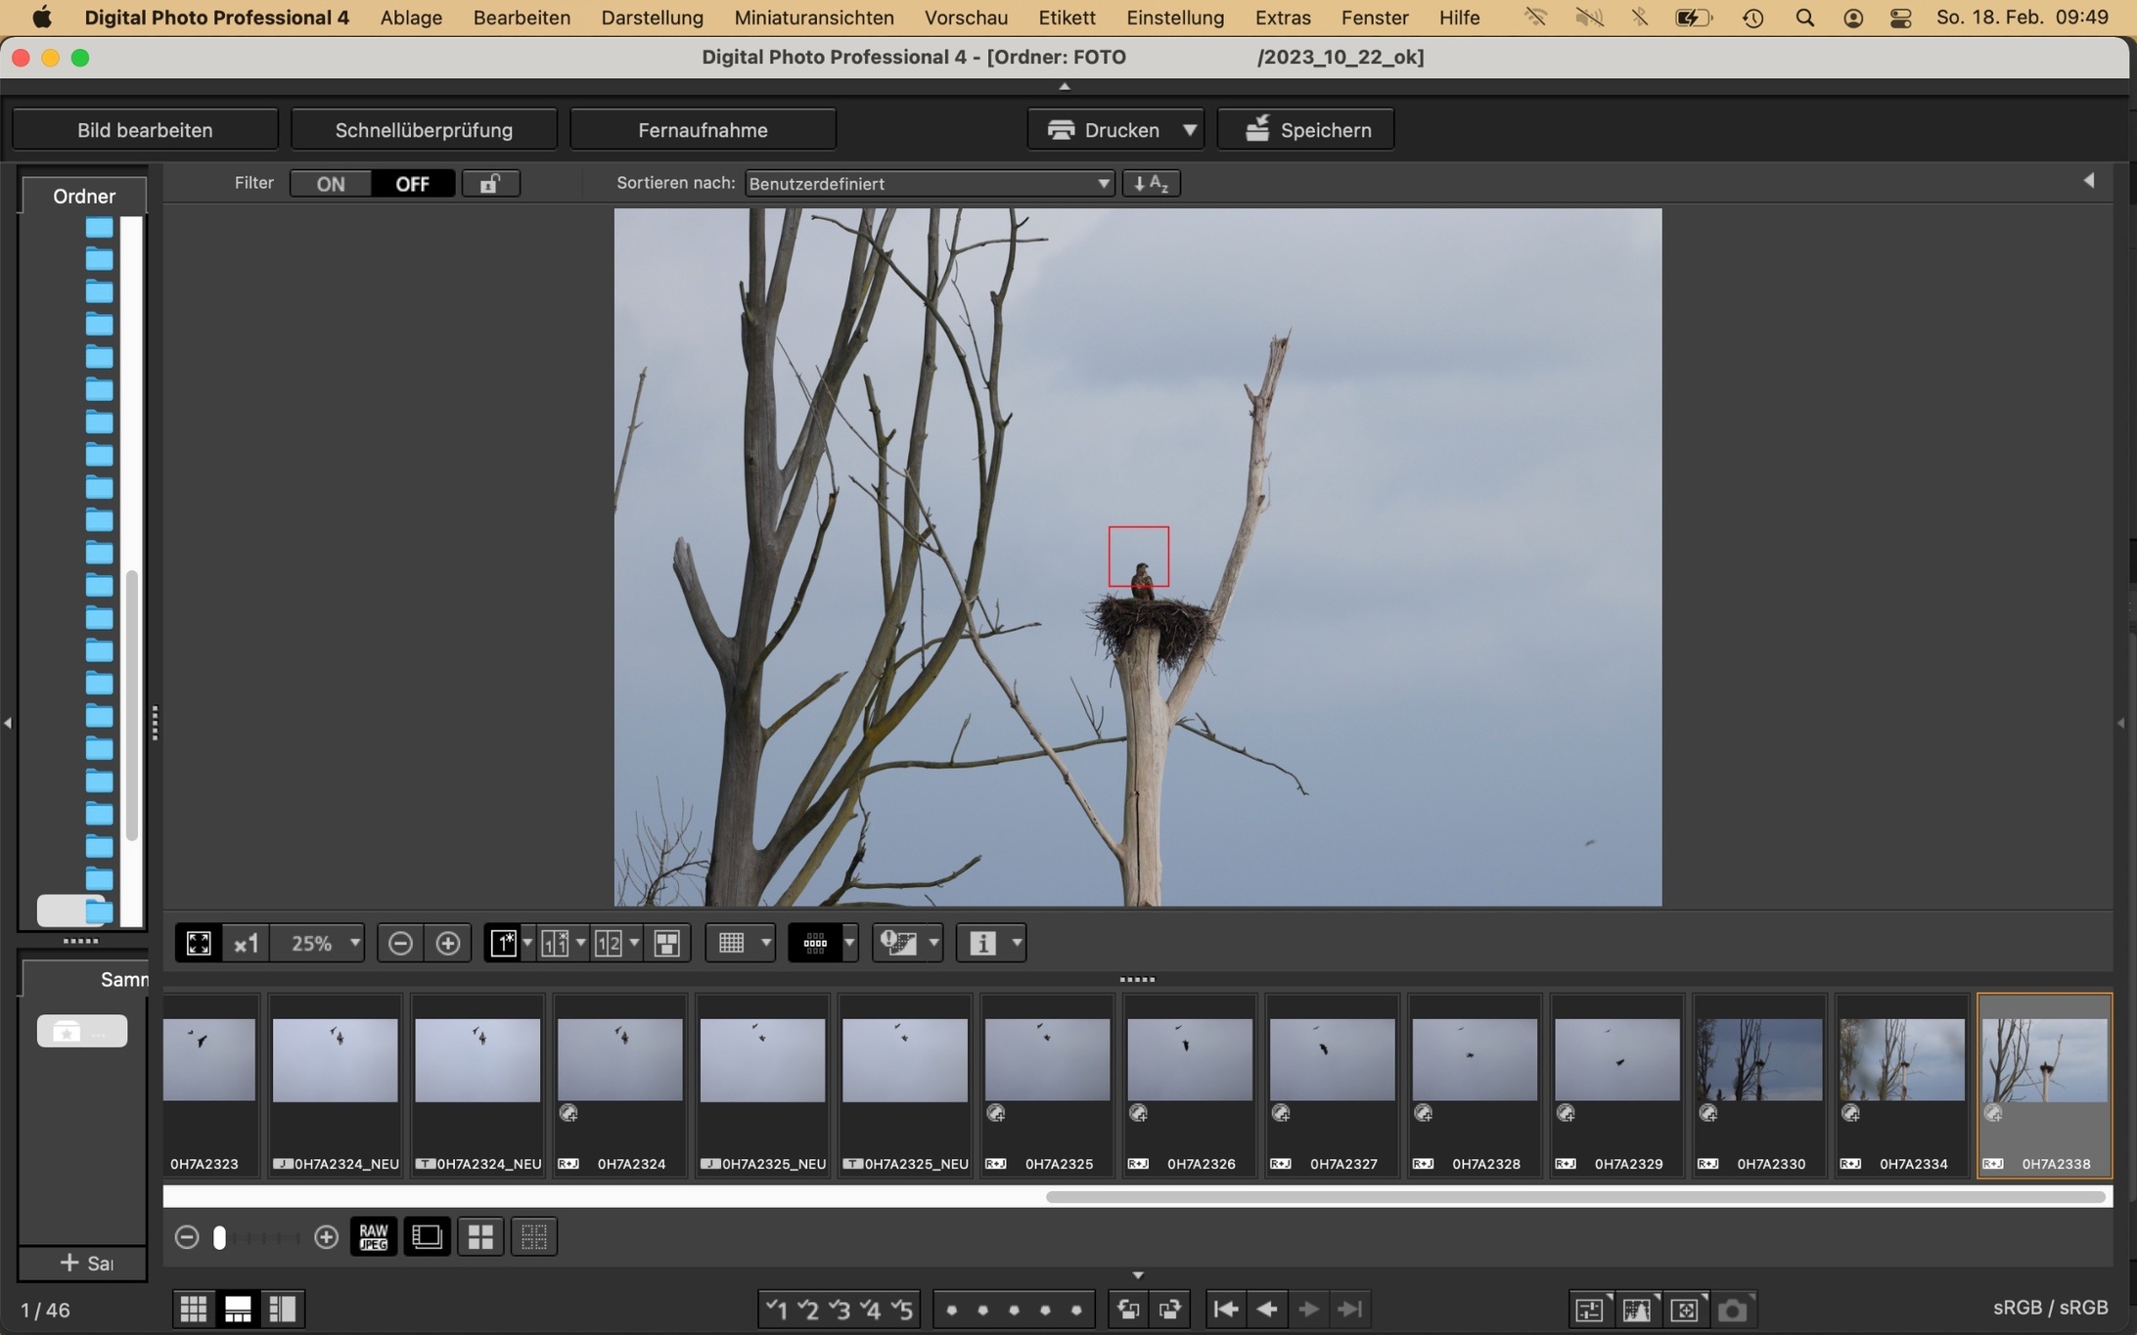Switch to the thumbnail grid layout icon

point(194,1309)
